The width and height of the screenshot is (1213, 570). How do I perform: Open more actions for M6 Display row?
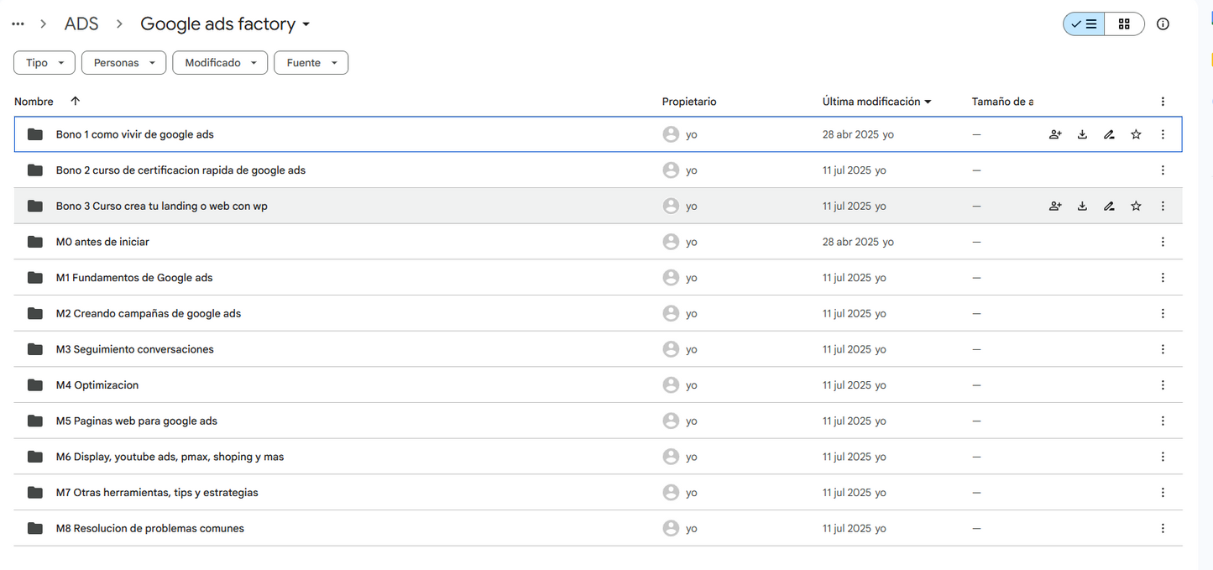[1163, 457]
